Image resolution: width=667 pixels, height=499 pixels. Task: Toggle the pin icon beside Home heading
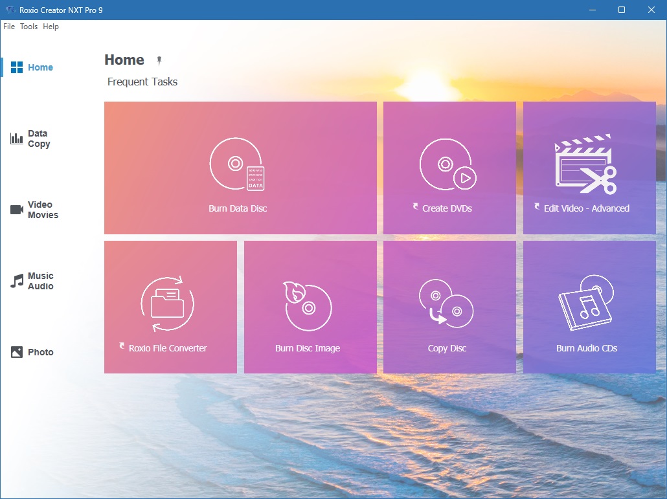(159, 61)
